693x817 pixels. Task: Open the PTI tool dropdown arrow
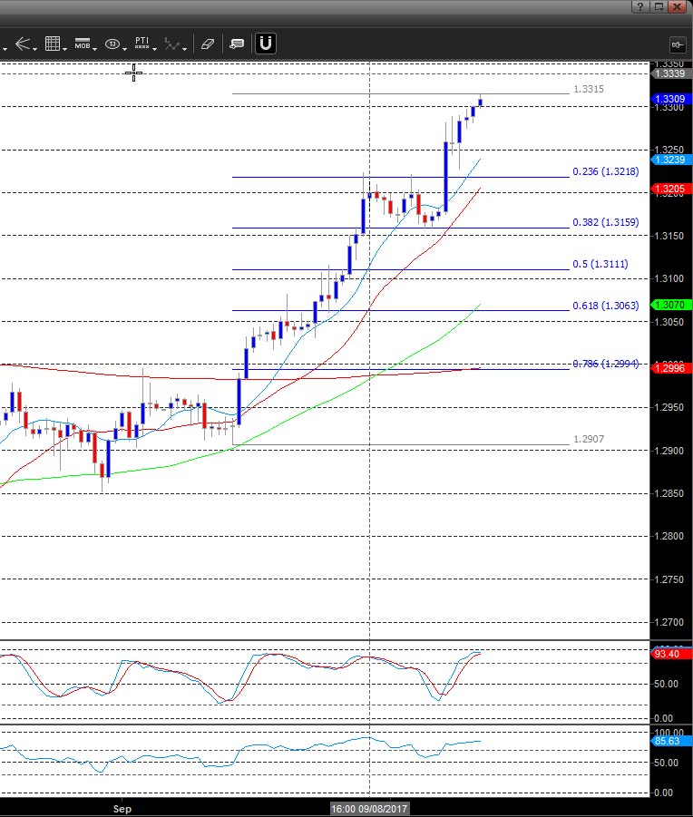tap(155, 47)
